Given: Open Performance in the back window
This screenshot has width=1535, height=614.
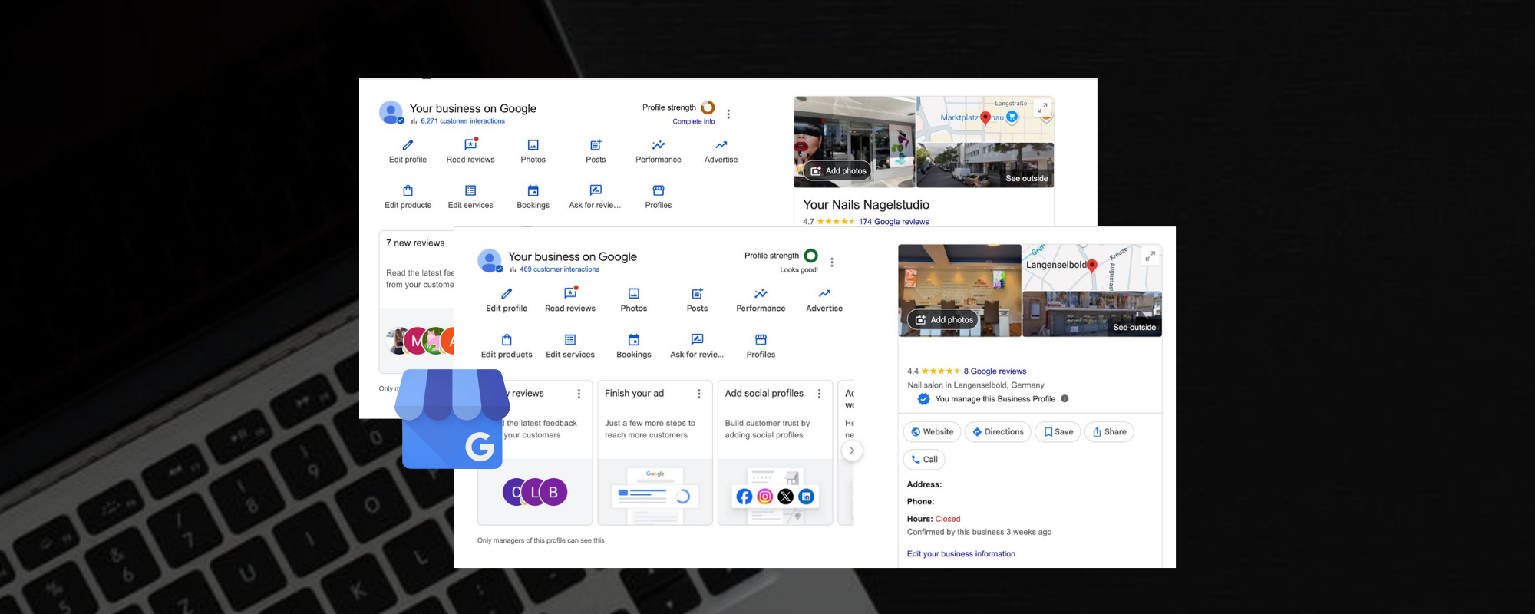Looking at the screenshot, I should [x=658, y=151].
